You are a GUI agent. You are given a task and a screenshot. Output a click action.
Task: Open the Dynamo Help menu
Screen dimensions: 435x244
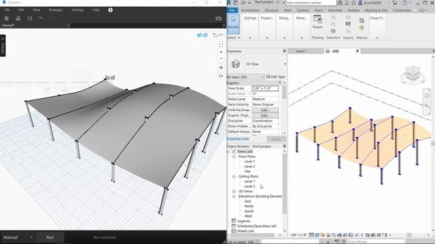[96, 10]
